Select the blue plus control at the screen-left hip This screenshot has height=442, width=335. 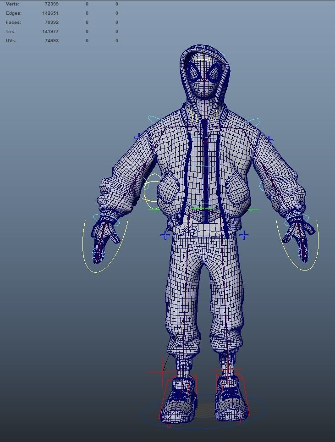pyautogui.click(x=165, y=235)
